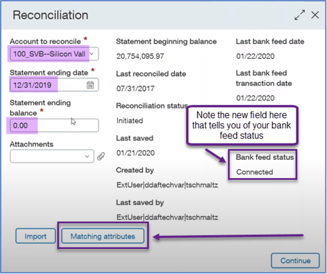Open the Account to reconcile dropdown
This screenshot has height=274, width=327.
coord(91,54)
